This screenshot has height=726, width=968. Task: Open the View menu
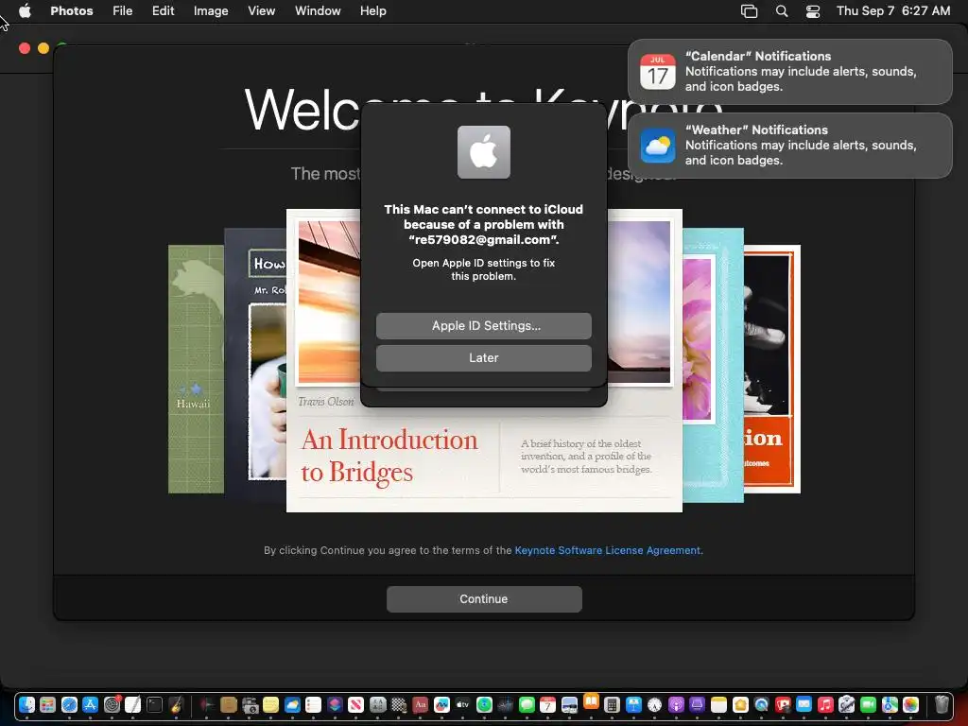point(261,11)
